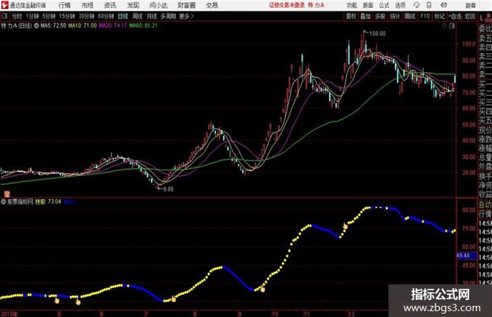Click the hand signal marker near month 10
Viewport: 492px width, 317px height.
coord(262,289)
